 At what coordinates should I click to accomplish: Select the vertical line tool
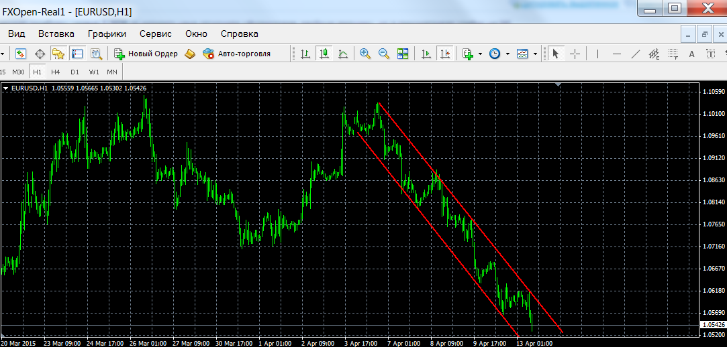(597, 54)
